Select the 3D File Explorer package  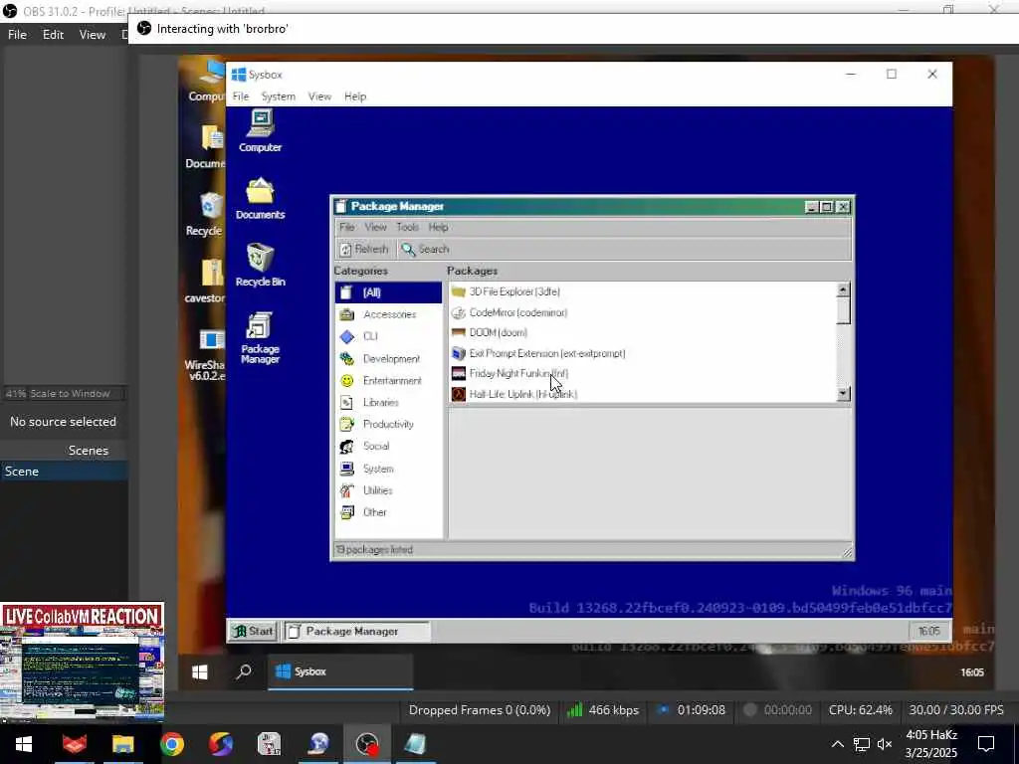click(642, 291)
